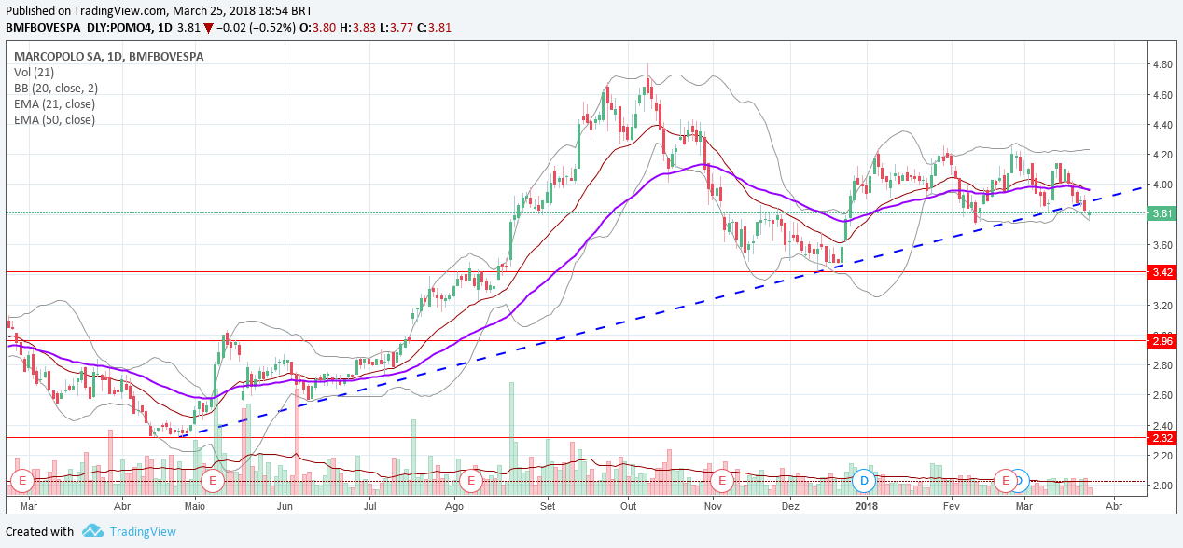Open the earnings E marker above Nov
Viewport: 1183px width, 548px height.
[721, 481]
